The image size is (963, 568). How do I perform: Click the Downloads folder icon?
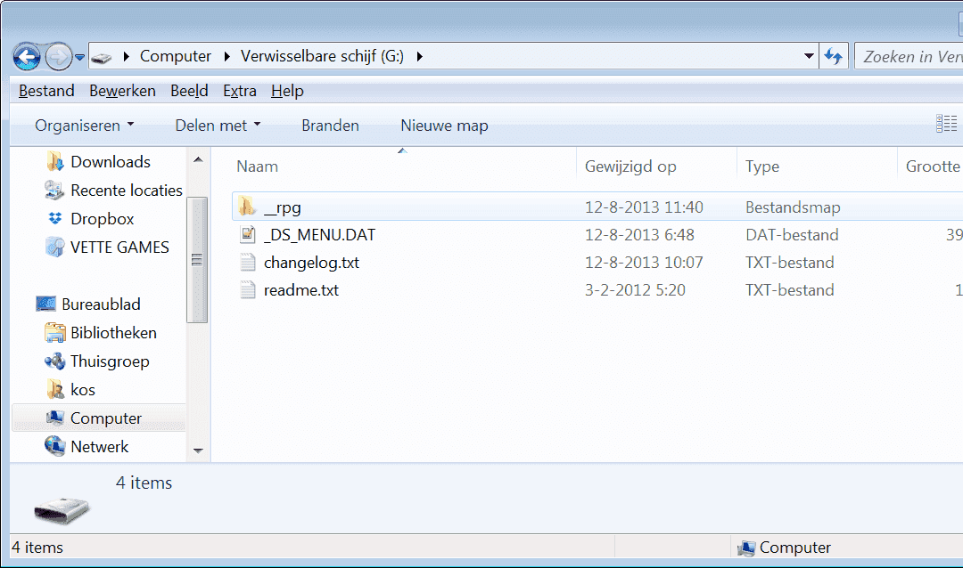click(55, 161)
